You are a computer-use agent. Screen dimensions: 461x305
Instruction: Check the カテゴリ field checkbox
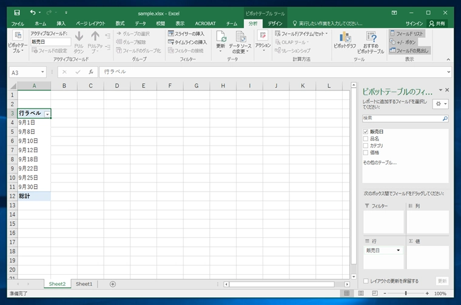pos(366,146)
